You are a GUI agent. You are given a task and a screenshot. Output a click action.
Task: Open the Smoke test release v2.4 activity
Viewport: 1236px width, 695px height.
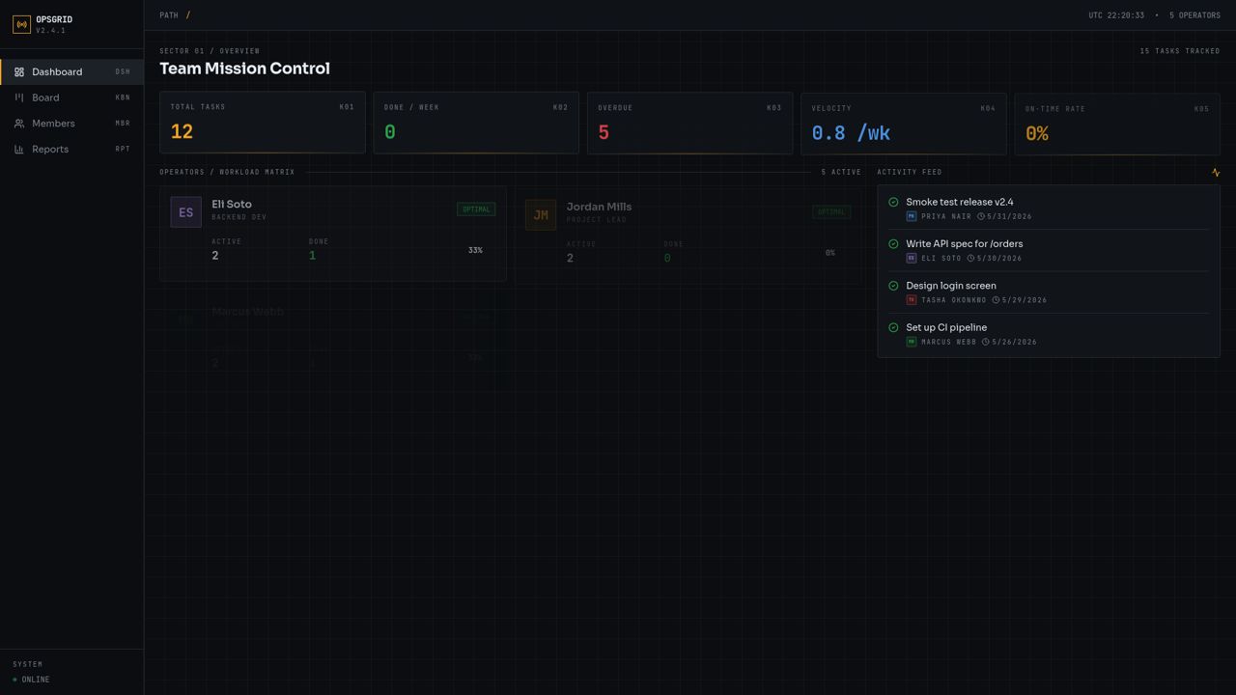coord(960,202)
